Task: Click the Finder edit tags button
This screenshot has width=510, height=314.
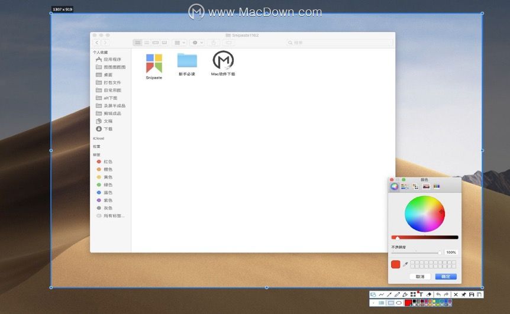Action: 228,43
